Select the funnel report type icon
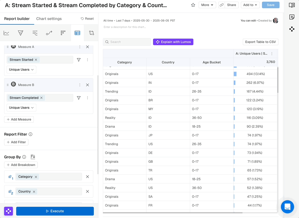The image size is (299, 218). coord(21,33)
